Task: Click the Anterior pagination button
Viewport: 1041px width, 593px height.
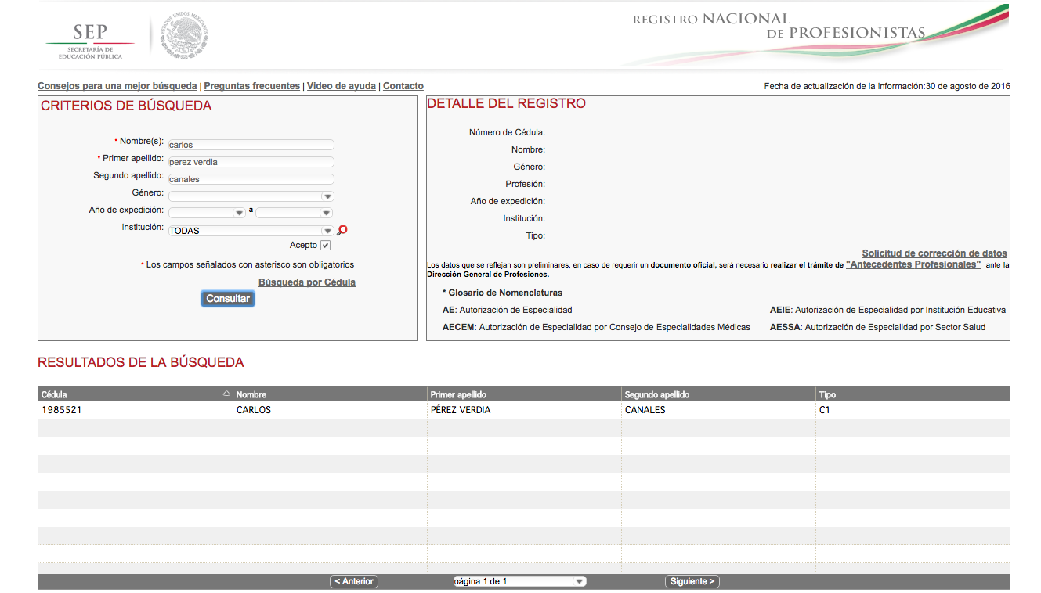Action: tap(354, 581)
